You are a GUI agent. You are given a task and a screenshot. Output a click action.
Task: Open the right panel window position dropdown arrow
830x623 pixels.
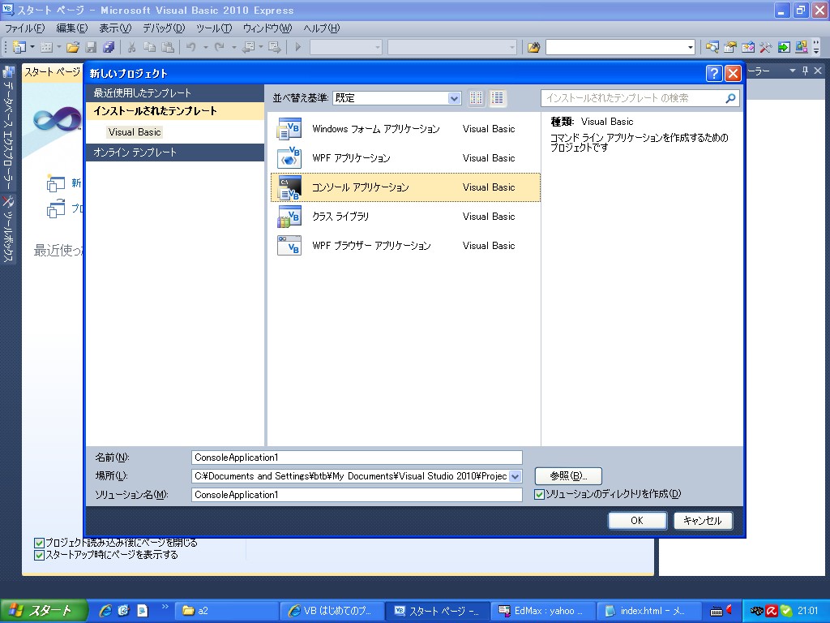793,71
